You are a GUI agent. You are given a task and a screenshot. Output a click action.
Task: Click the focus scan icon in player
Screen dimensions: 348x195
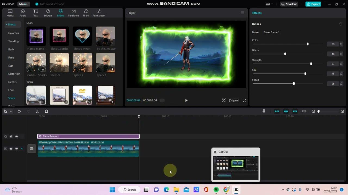pos(224,100)
